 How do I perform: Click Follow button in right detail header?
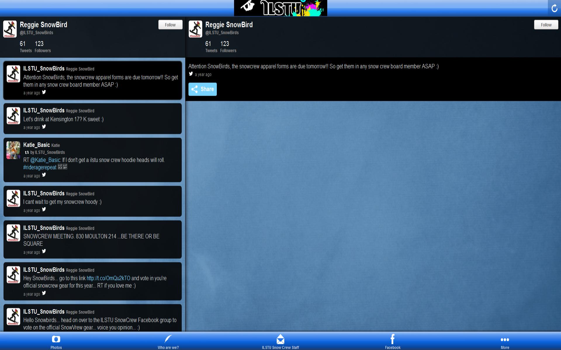click(546, 25)
